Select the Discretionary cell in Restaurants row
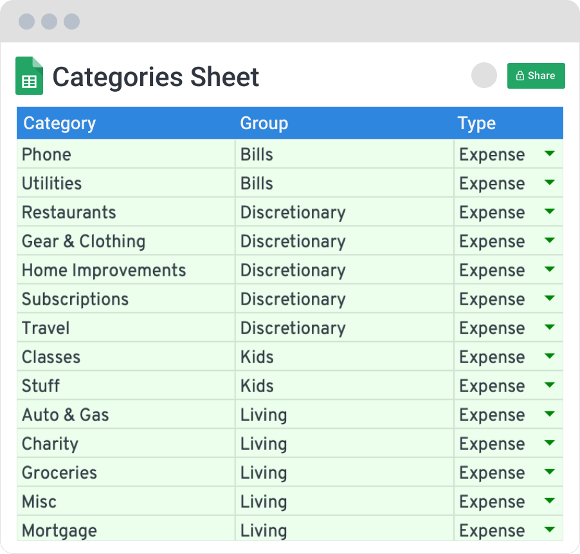Screen dimensions: 580x554 (x=345, y=212)
